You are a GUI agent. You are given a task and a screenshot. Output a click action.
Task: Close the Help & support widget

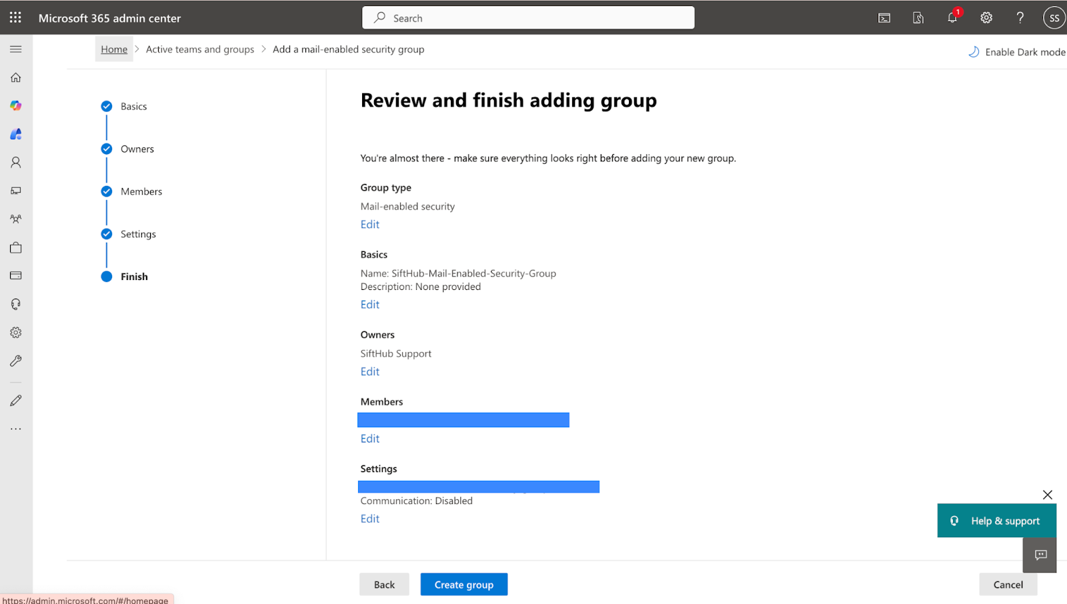pyautogui.click(x=1048, y=495)
